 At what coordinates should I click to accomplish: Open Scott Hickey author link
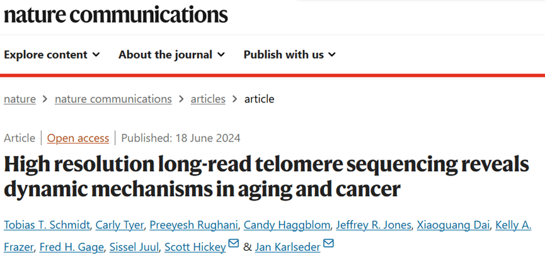[195, 247]
